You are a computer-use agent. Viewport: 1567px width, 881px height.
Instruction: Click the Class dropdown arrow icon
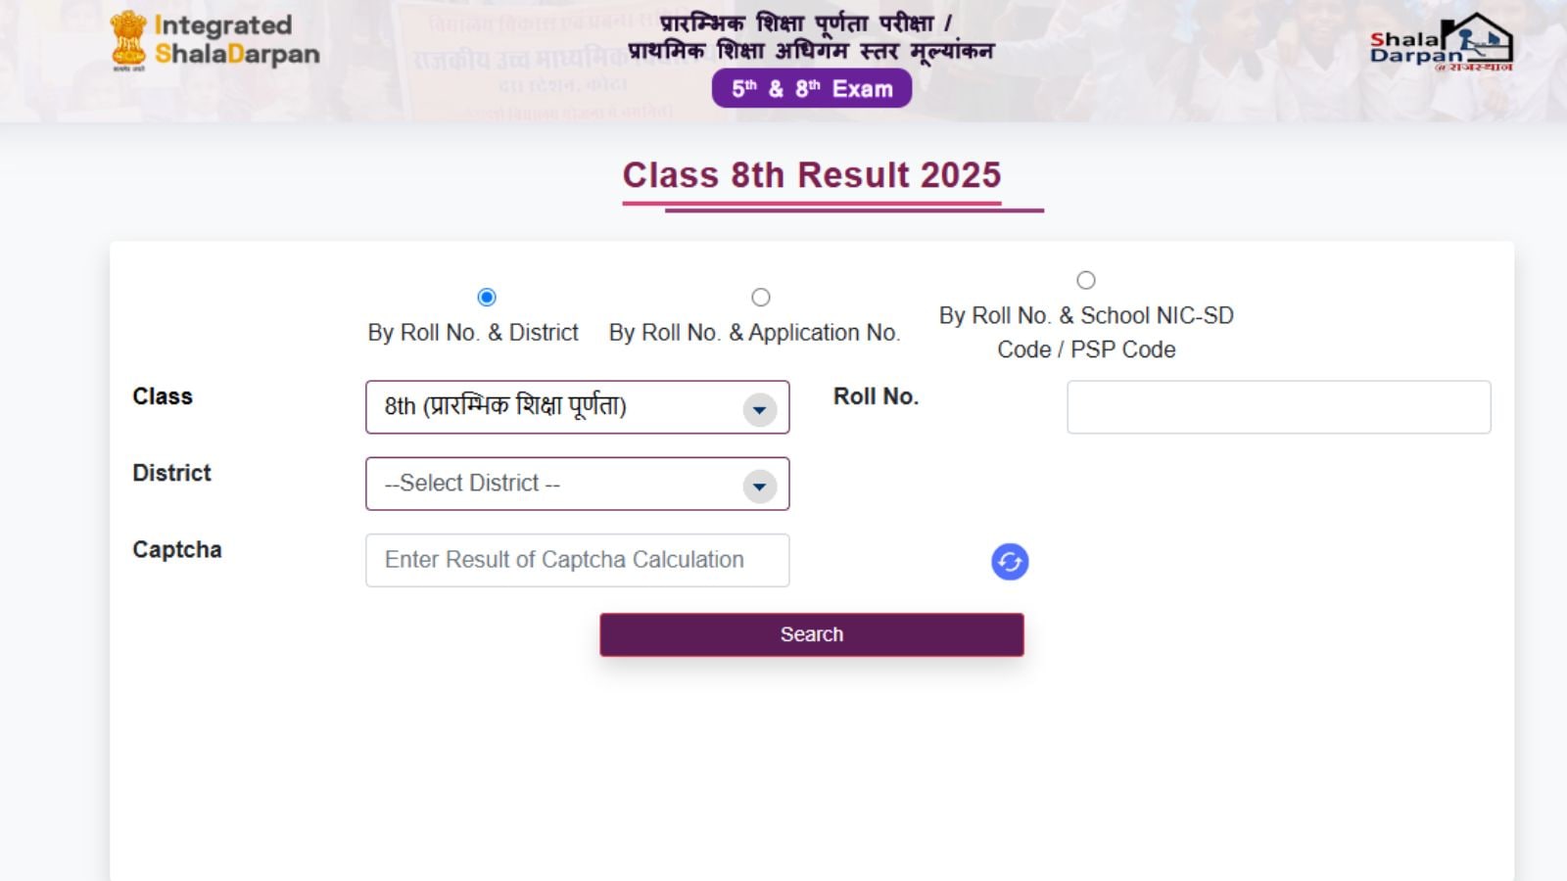click(x=759, y=409)
